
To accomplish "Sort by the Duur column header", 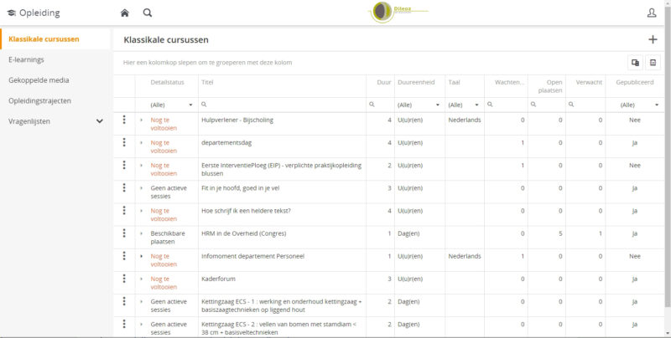I will (384, 83).
